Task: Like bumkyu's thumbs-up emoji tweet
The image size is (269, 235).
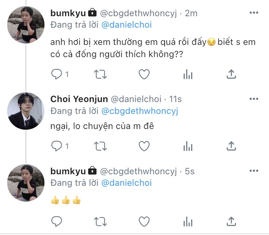Action: (x=144, y=221)
